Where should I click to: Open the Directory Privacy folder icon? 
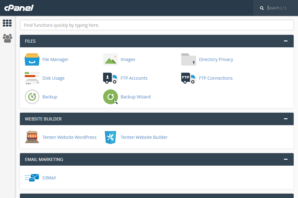tap(188, 59)
